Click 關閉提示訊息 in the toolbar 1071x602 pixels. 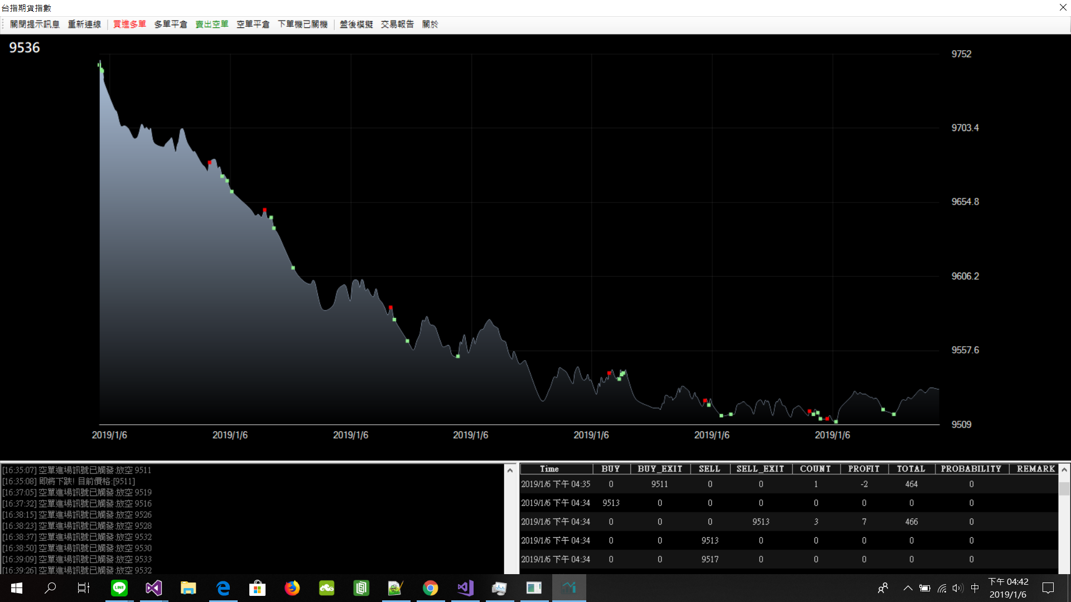click(35, 25)
